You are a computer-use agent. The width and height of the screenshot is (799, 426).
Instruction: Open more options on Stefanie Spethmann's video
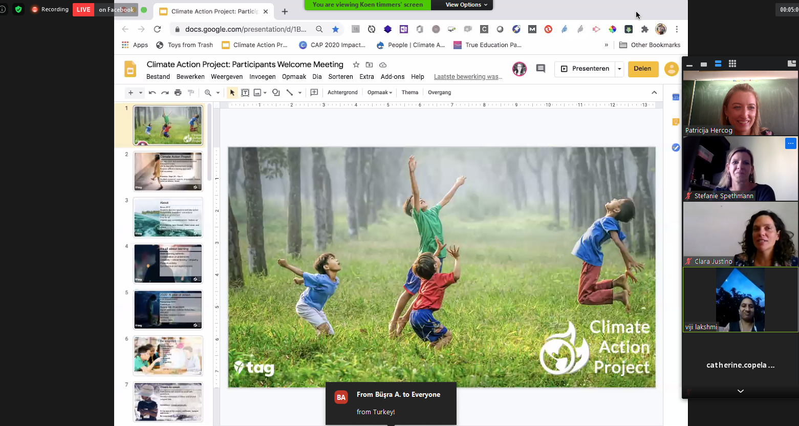click(x=791, y=143)
